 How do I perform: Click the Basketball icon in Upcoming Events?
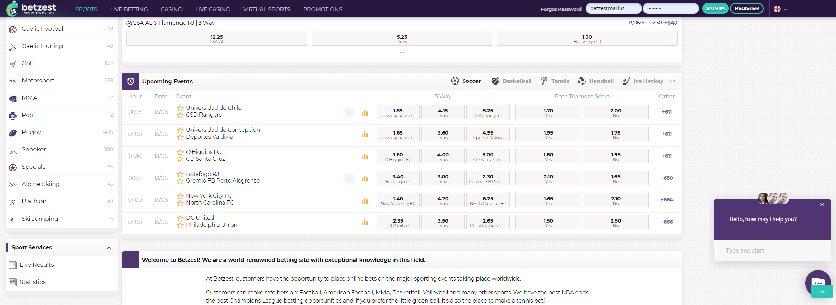coord(495,81)
